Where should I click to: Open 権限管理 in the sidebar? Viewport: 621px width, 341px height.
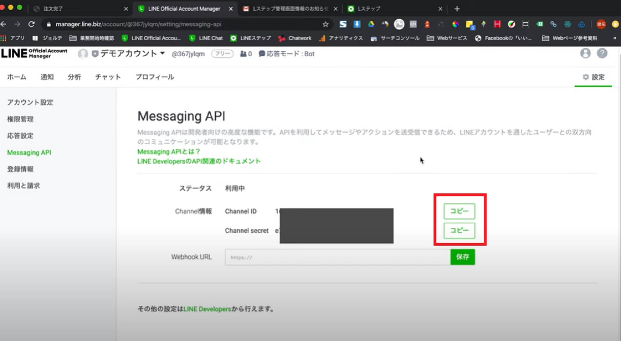click(20, 119)
